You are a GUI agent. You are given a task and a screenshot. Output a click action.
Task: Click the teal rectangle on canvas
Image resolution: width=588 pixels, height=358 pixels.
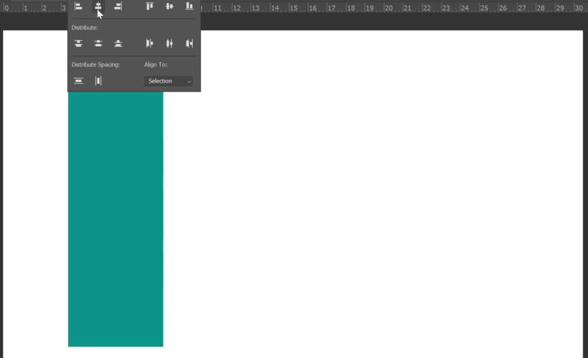click(x=115, y=218)
